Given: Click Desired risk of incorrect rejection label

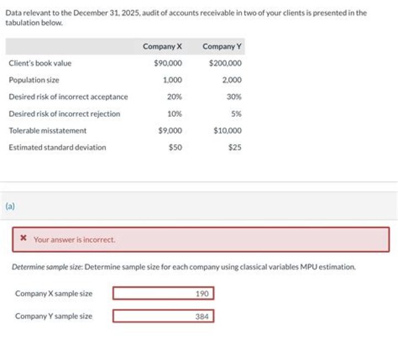Looking at the screenshot, I should tap(64, 114).
